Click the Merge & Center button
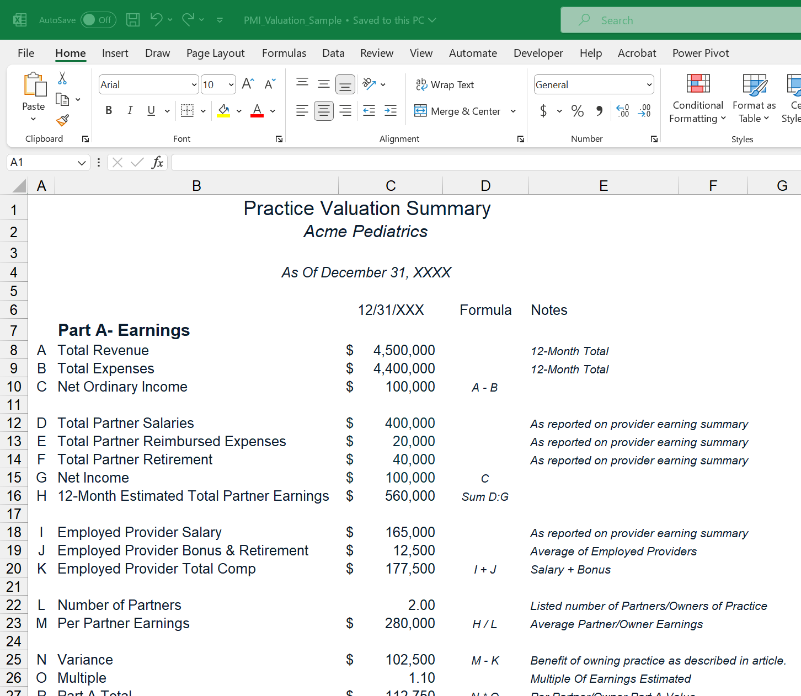This screenshot has height=696, width=801. (x=458, y=111)
